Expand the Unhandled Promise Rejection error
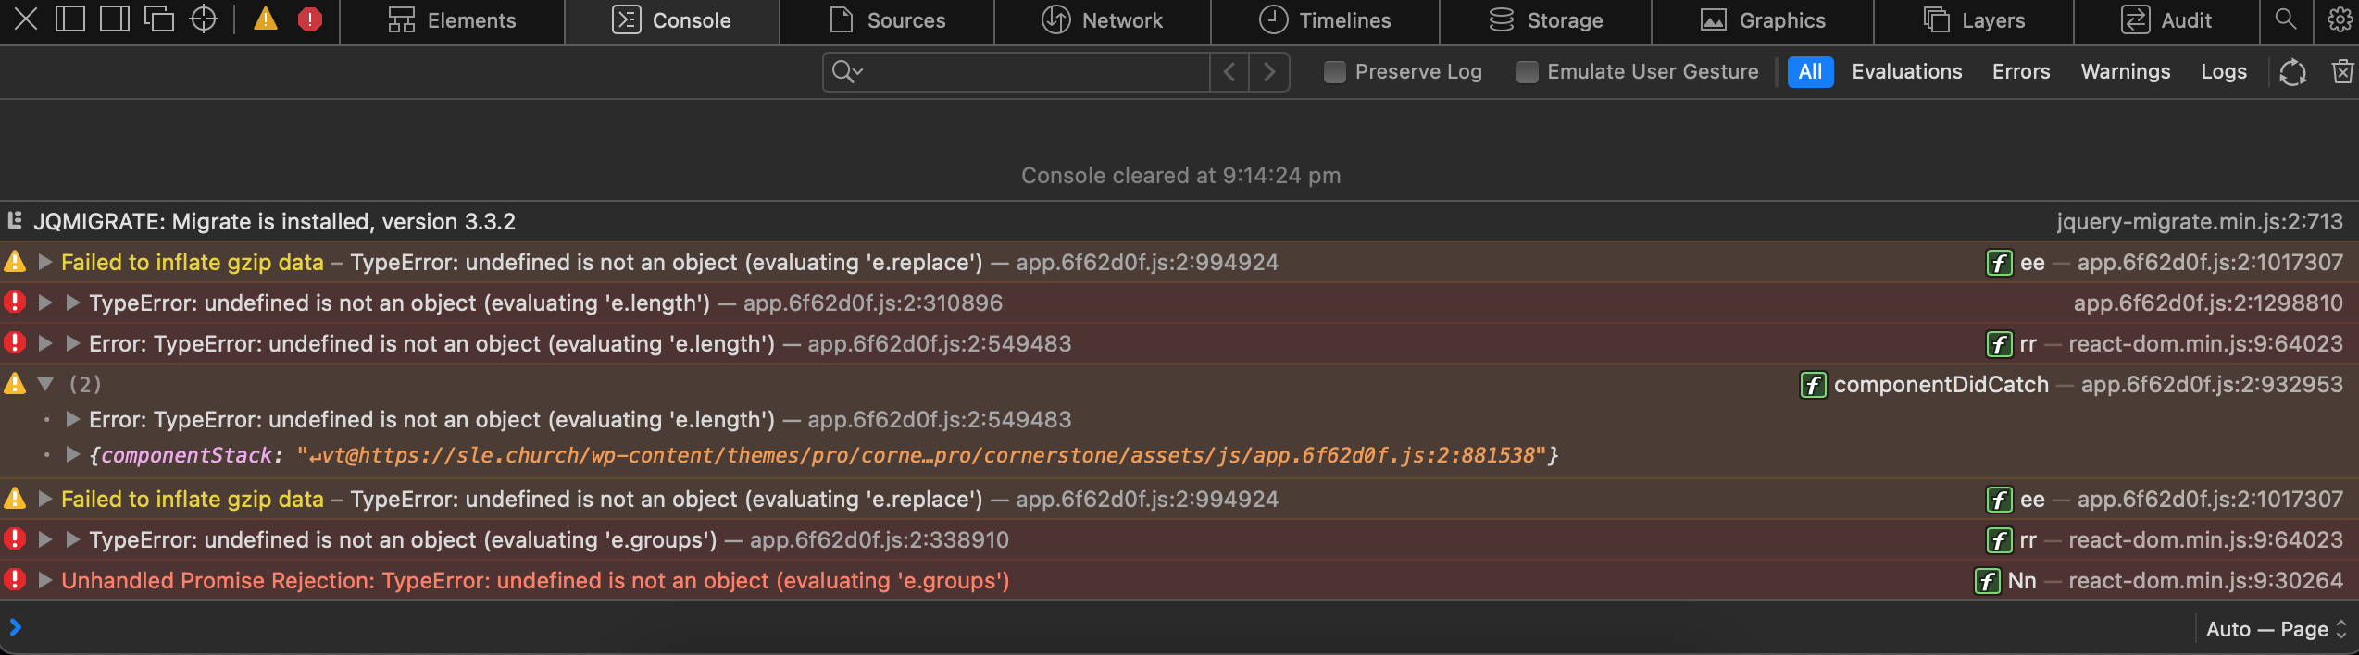This screenshot has width=2359, height=655. [45, 580]
